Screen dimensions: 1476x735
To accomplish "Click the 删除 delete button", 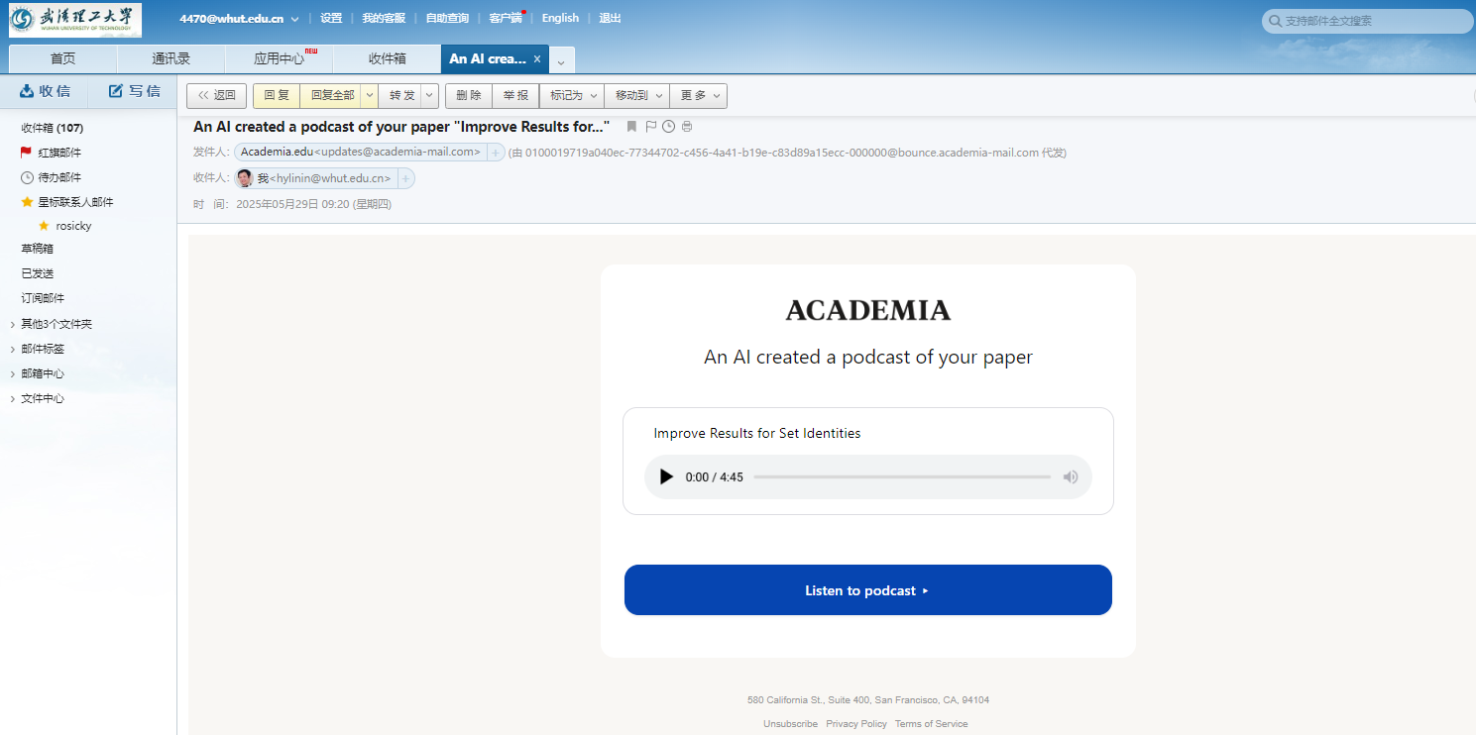I will pyautogui.click(x=469, y=95).
